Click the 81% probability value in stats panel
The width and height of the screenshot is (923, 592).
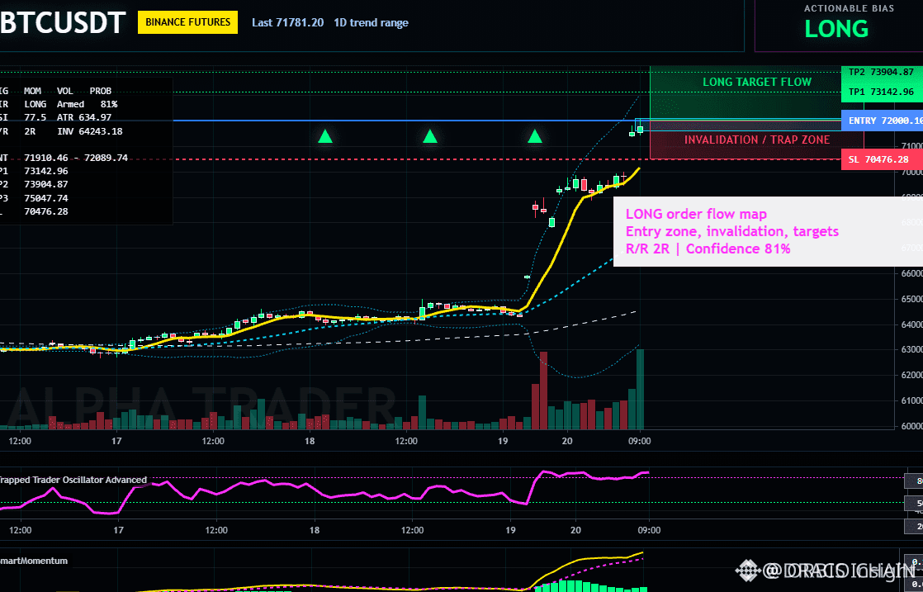coord(109,104)
